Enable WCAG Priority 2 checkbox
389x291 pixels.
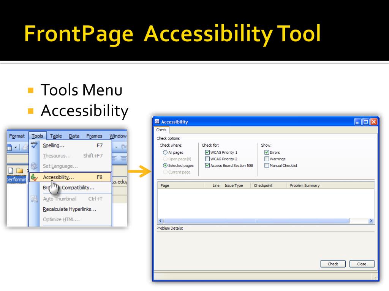point(207,159)
